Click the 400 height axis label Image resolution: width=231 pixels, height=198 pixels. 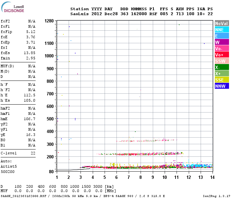tap(50, 131)
